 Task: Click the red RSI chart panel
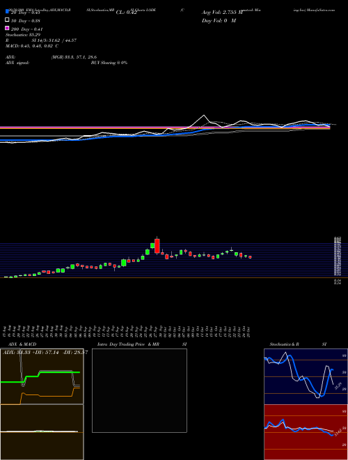tap(306, 432)
